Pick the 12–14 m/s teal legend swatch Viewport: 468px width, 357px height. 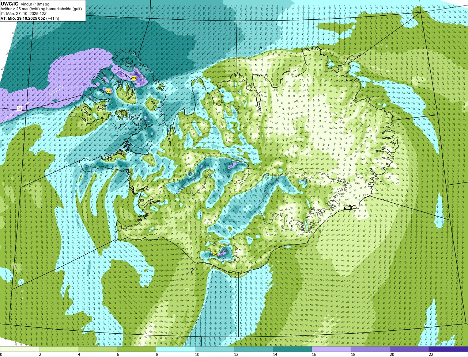point(253,349)
